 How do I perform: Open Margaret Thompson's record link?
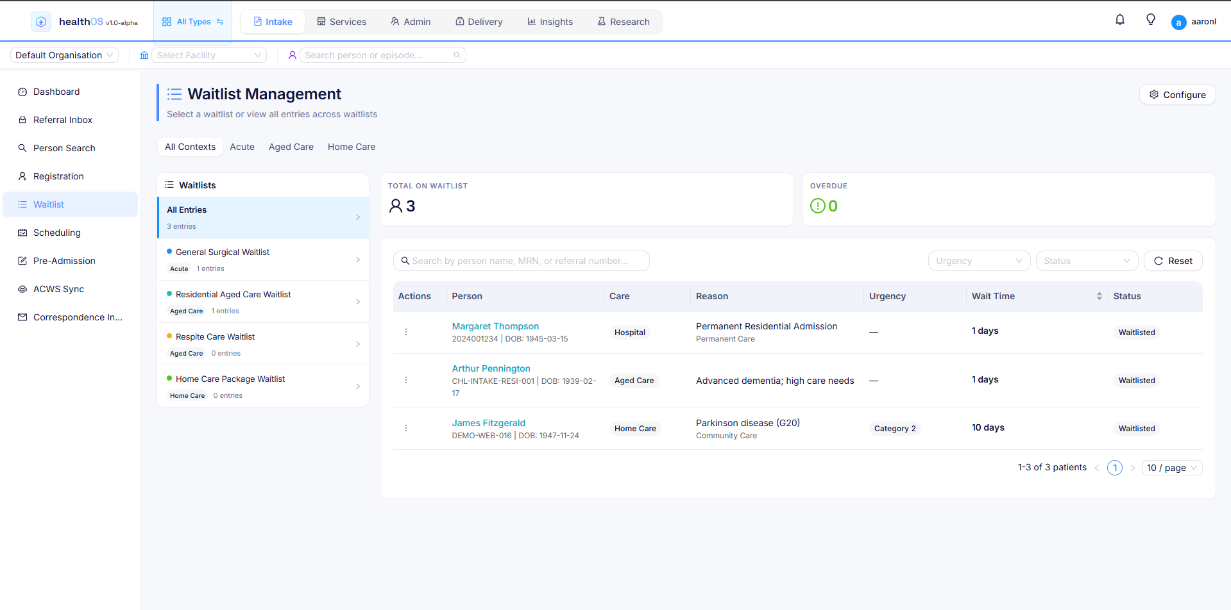coord(495,326)
